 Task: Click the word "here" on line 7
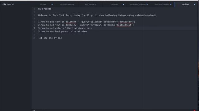(89, 28)
